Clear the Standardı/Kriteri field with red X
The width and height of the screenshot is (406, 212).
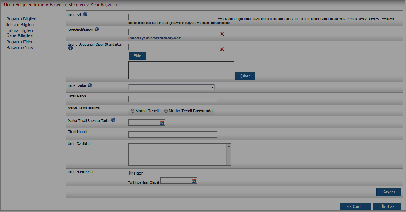pyautogui.click(x=222, y=34)
